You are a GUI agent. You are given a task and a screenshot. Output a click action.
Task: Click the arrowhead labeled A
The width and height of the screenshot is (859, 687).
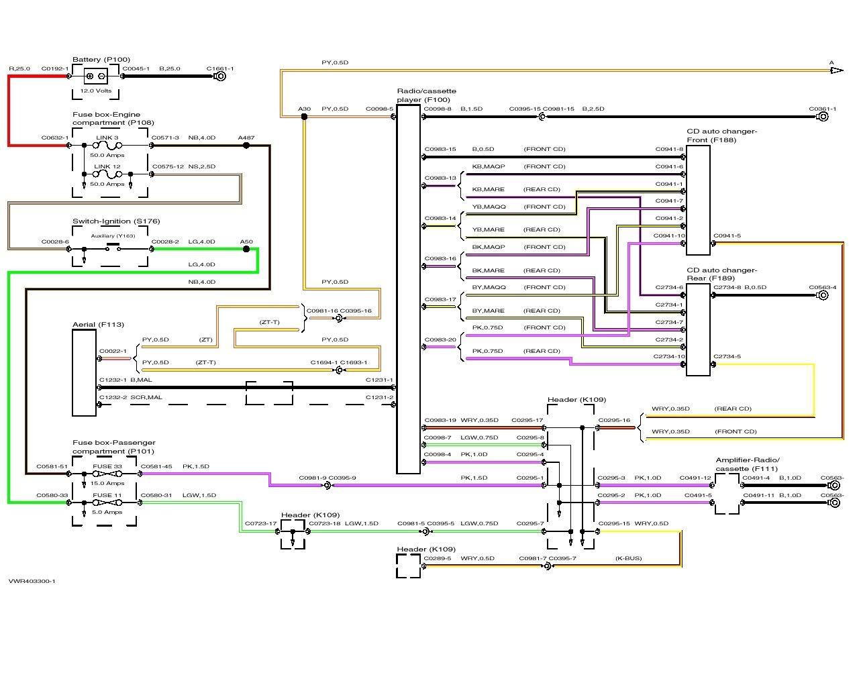pos(836,69)
